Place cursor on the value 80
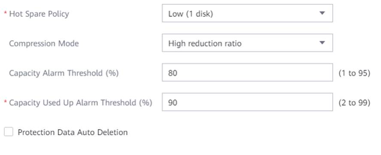381x155 pixels. (172, 73)
